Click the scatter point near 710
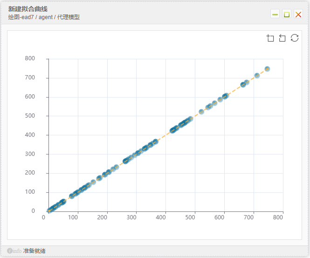This screenshot has width=310, height=258. point(257,76)
